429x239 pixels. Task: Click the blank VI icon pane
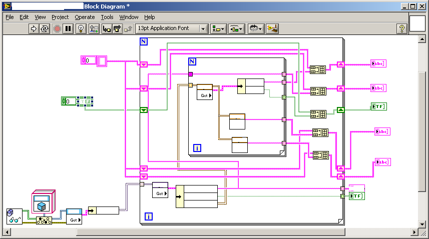tap(417, 23)
